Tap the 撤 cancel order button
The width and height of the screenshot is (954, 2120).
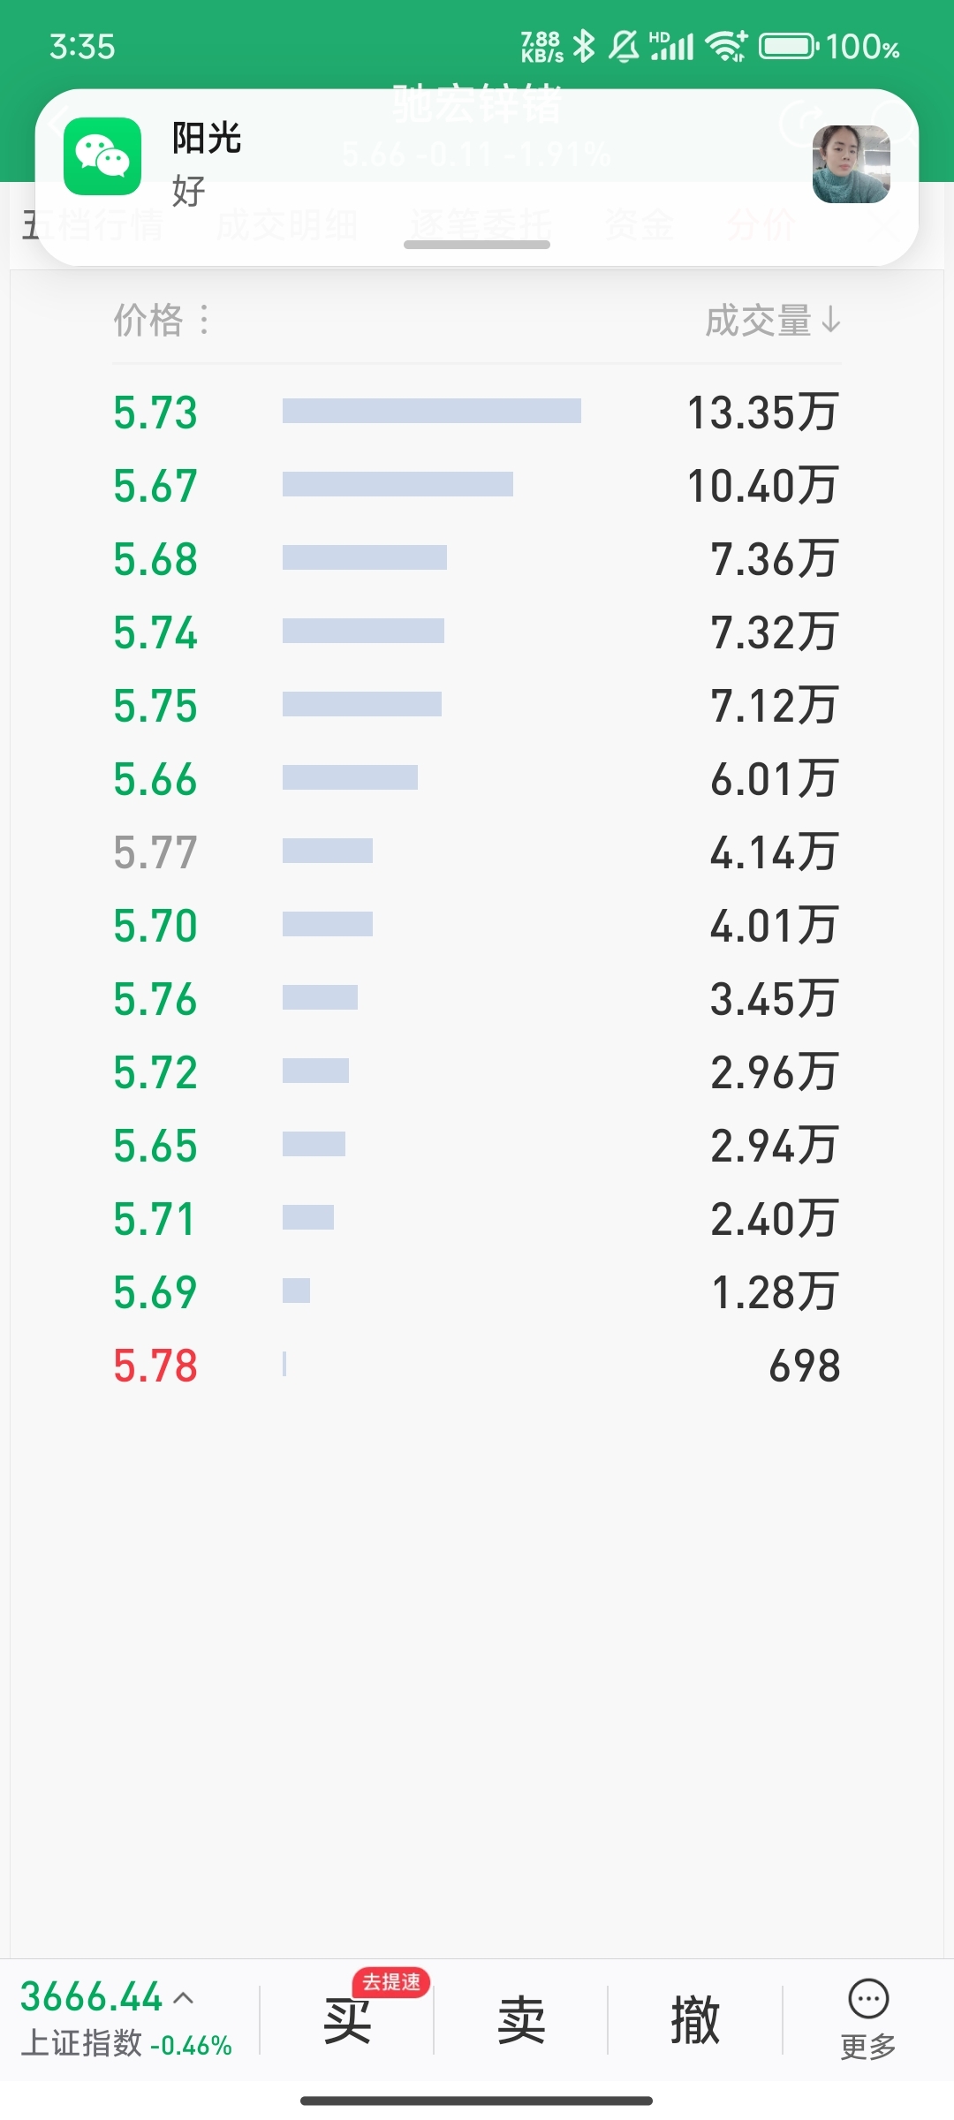tap(695, 2020)
